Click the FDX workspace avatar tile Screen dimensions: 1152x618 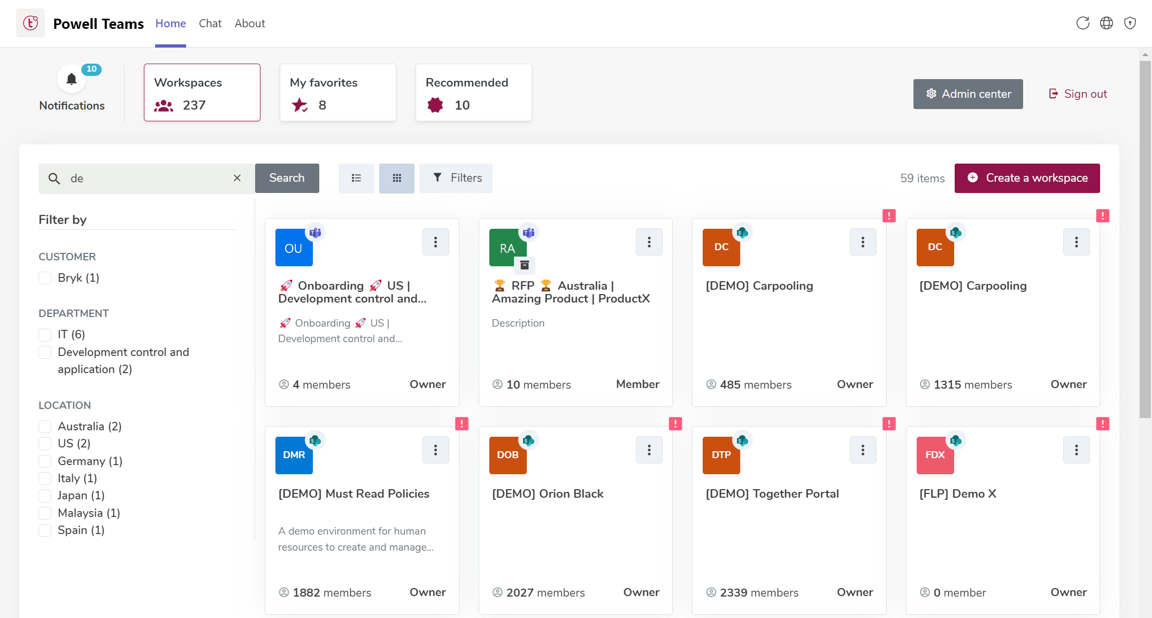935,455
